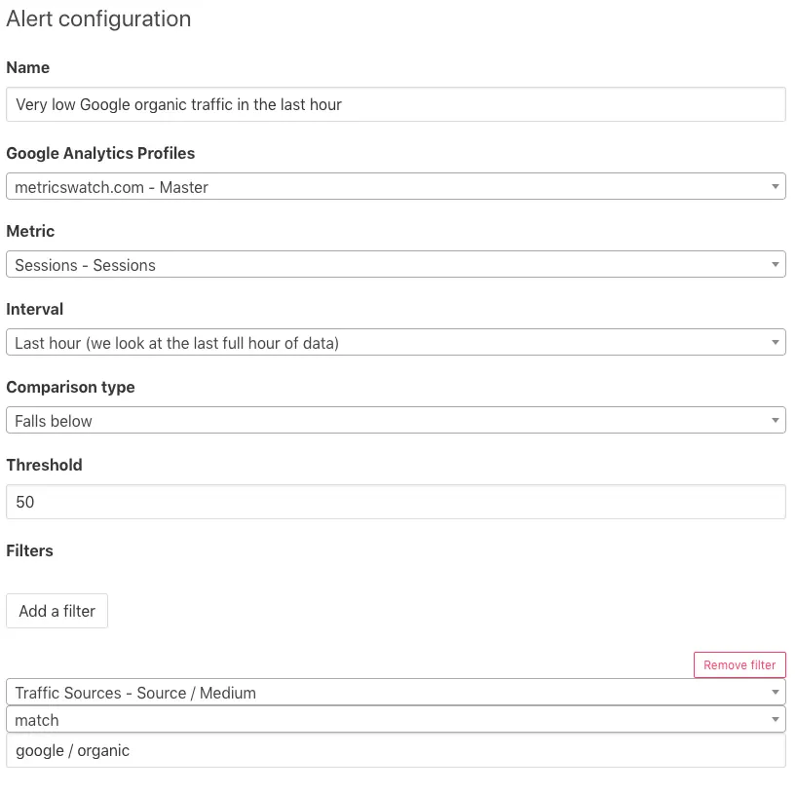
Task: Open the match operator dropdown
Action: coord(390,720)
